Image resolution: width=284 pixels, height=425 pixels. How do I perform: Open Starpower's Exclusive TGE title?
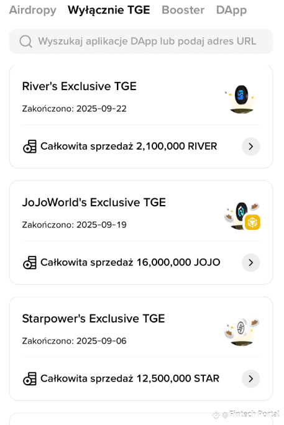[93, 319]
